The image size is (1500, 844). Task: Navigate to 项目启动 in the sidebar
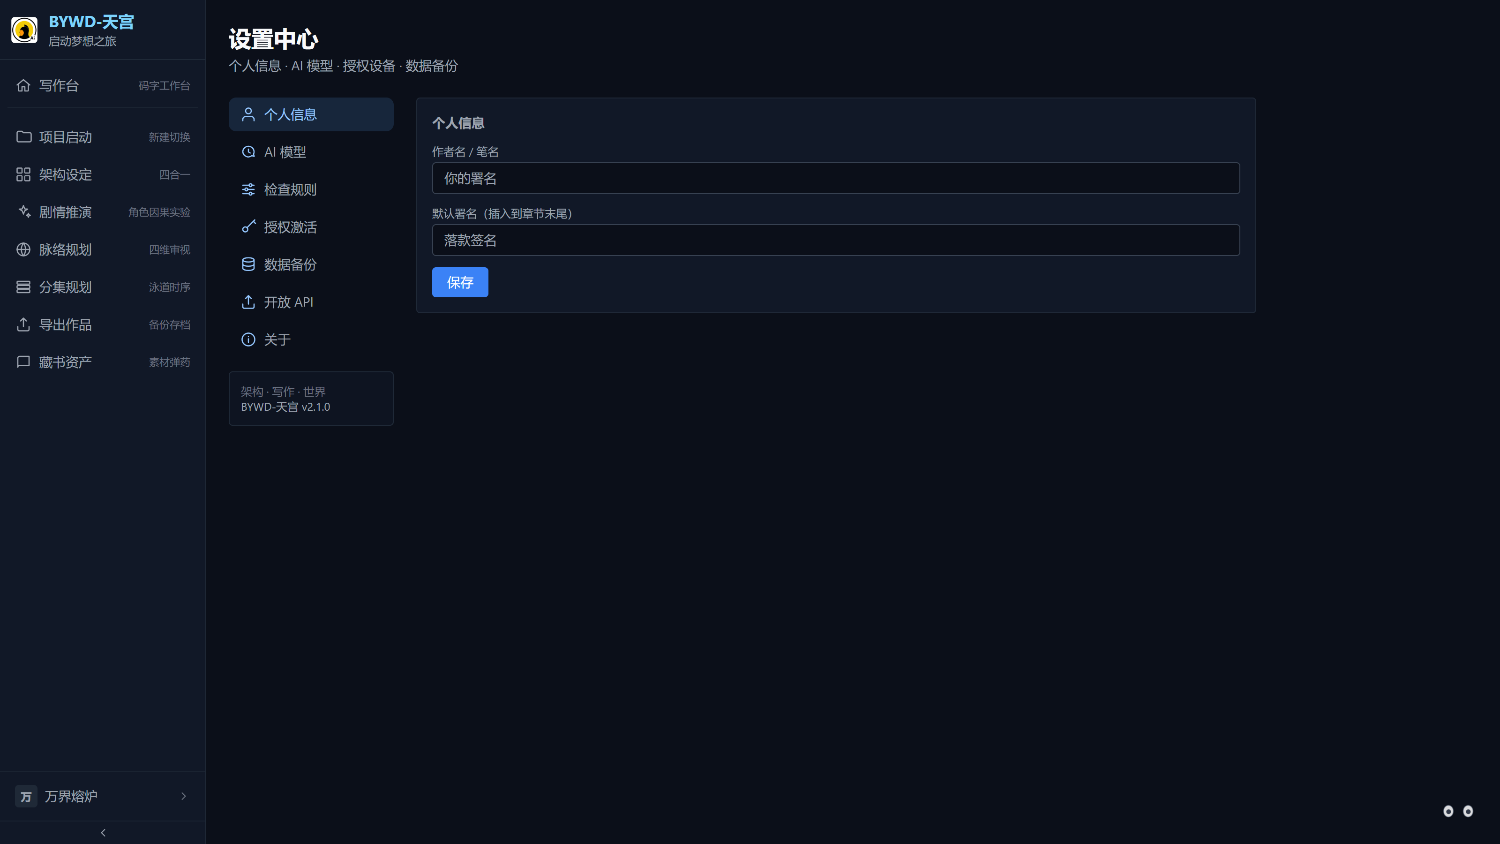tap(103, 137)
